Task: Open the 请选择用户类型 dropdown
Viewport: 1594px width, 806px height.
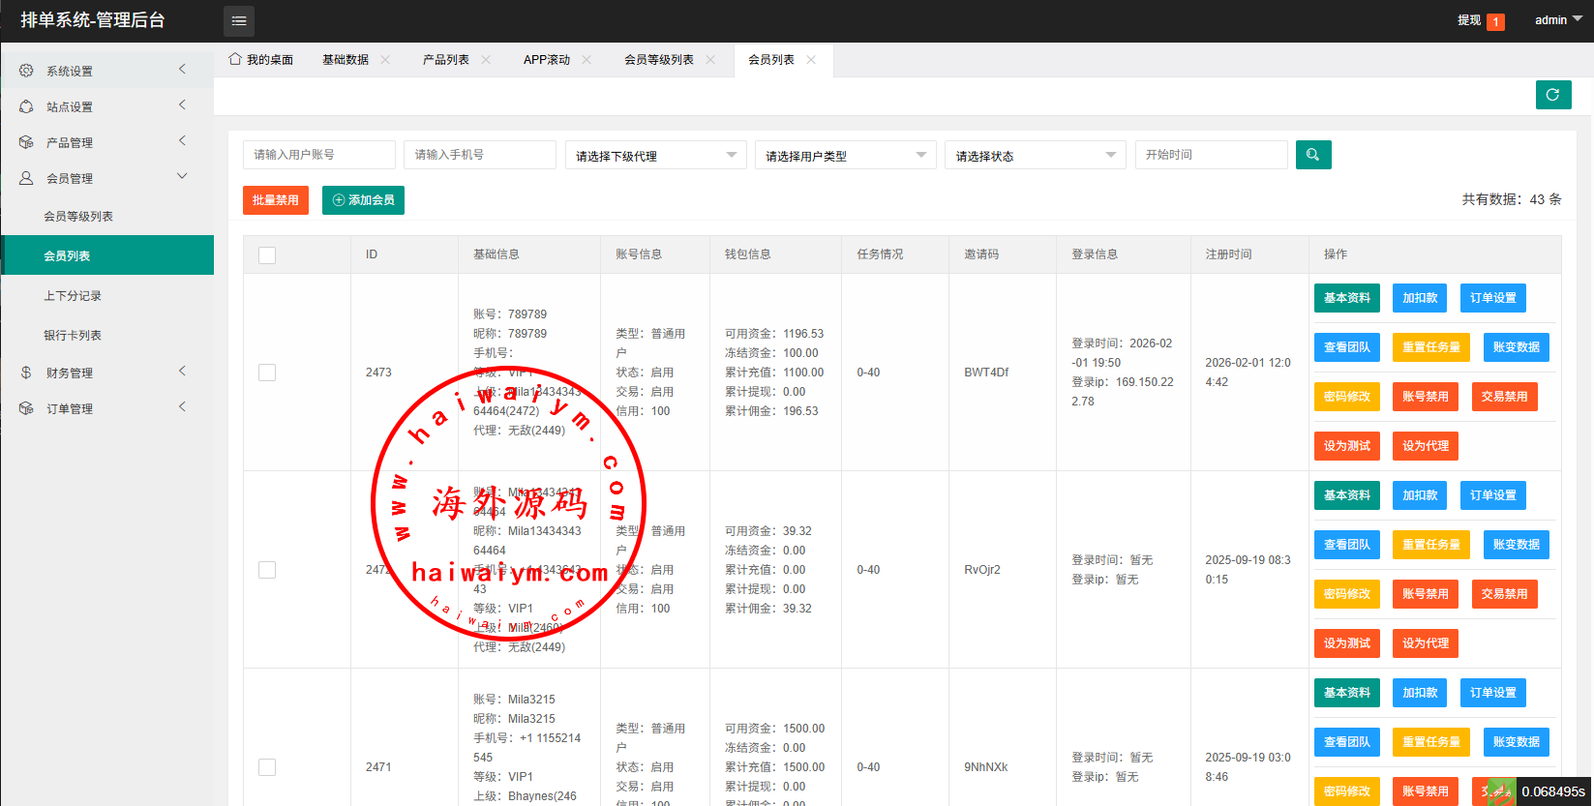Action: pyautogui.click(x=845, y=156)
